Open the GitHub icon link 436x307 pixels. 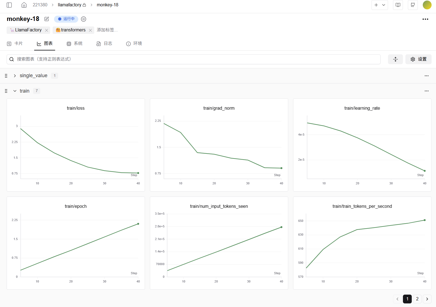pos(413,5)
